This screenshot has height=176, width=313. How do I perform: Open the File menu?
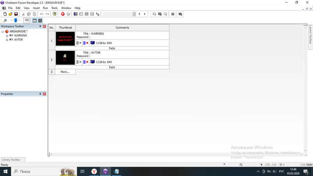click(x=10, y=8)
